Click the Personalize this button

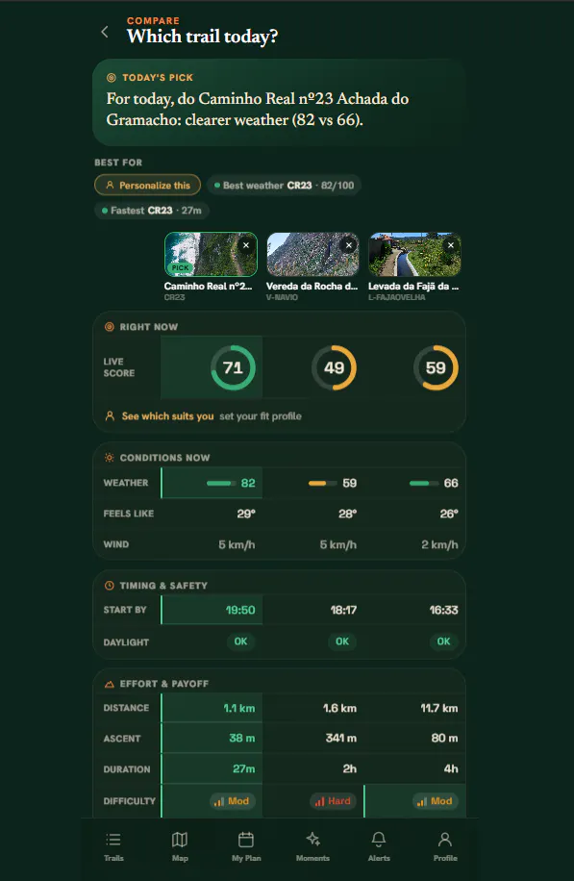click(x=148, y=185)
